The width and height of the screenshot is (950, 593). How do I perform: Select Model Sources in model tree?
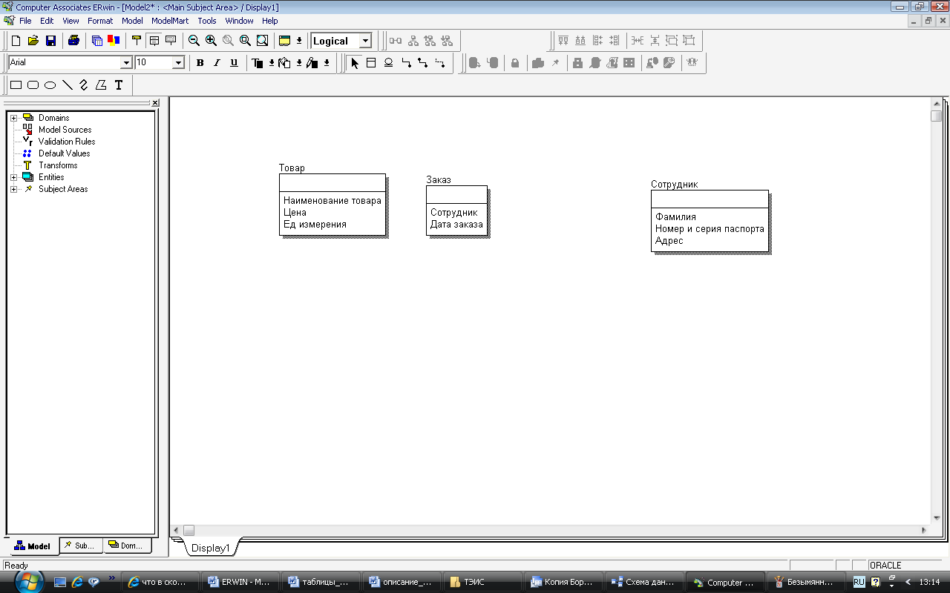65,130
